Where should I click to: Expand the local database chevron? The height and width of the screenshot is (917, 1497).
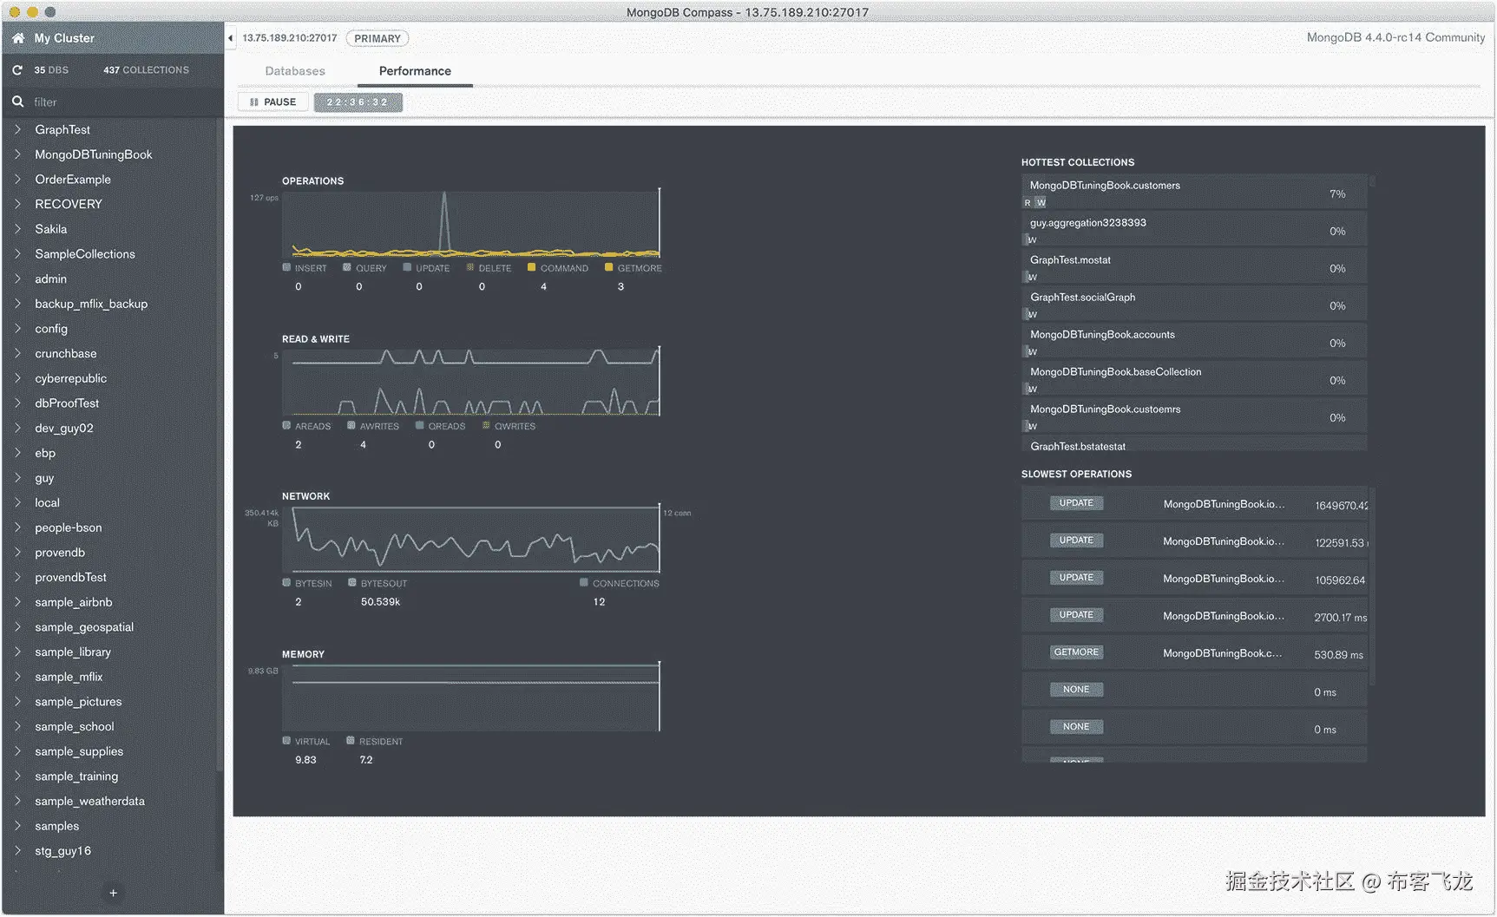[x=17, y=502]
